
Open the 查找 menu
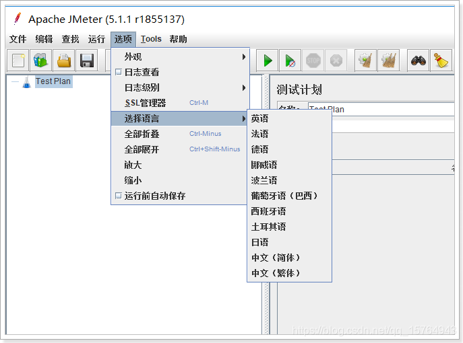click(70, 39)
